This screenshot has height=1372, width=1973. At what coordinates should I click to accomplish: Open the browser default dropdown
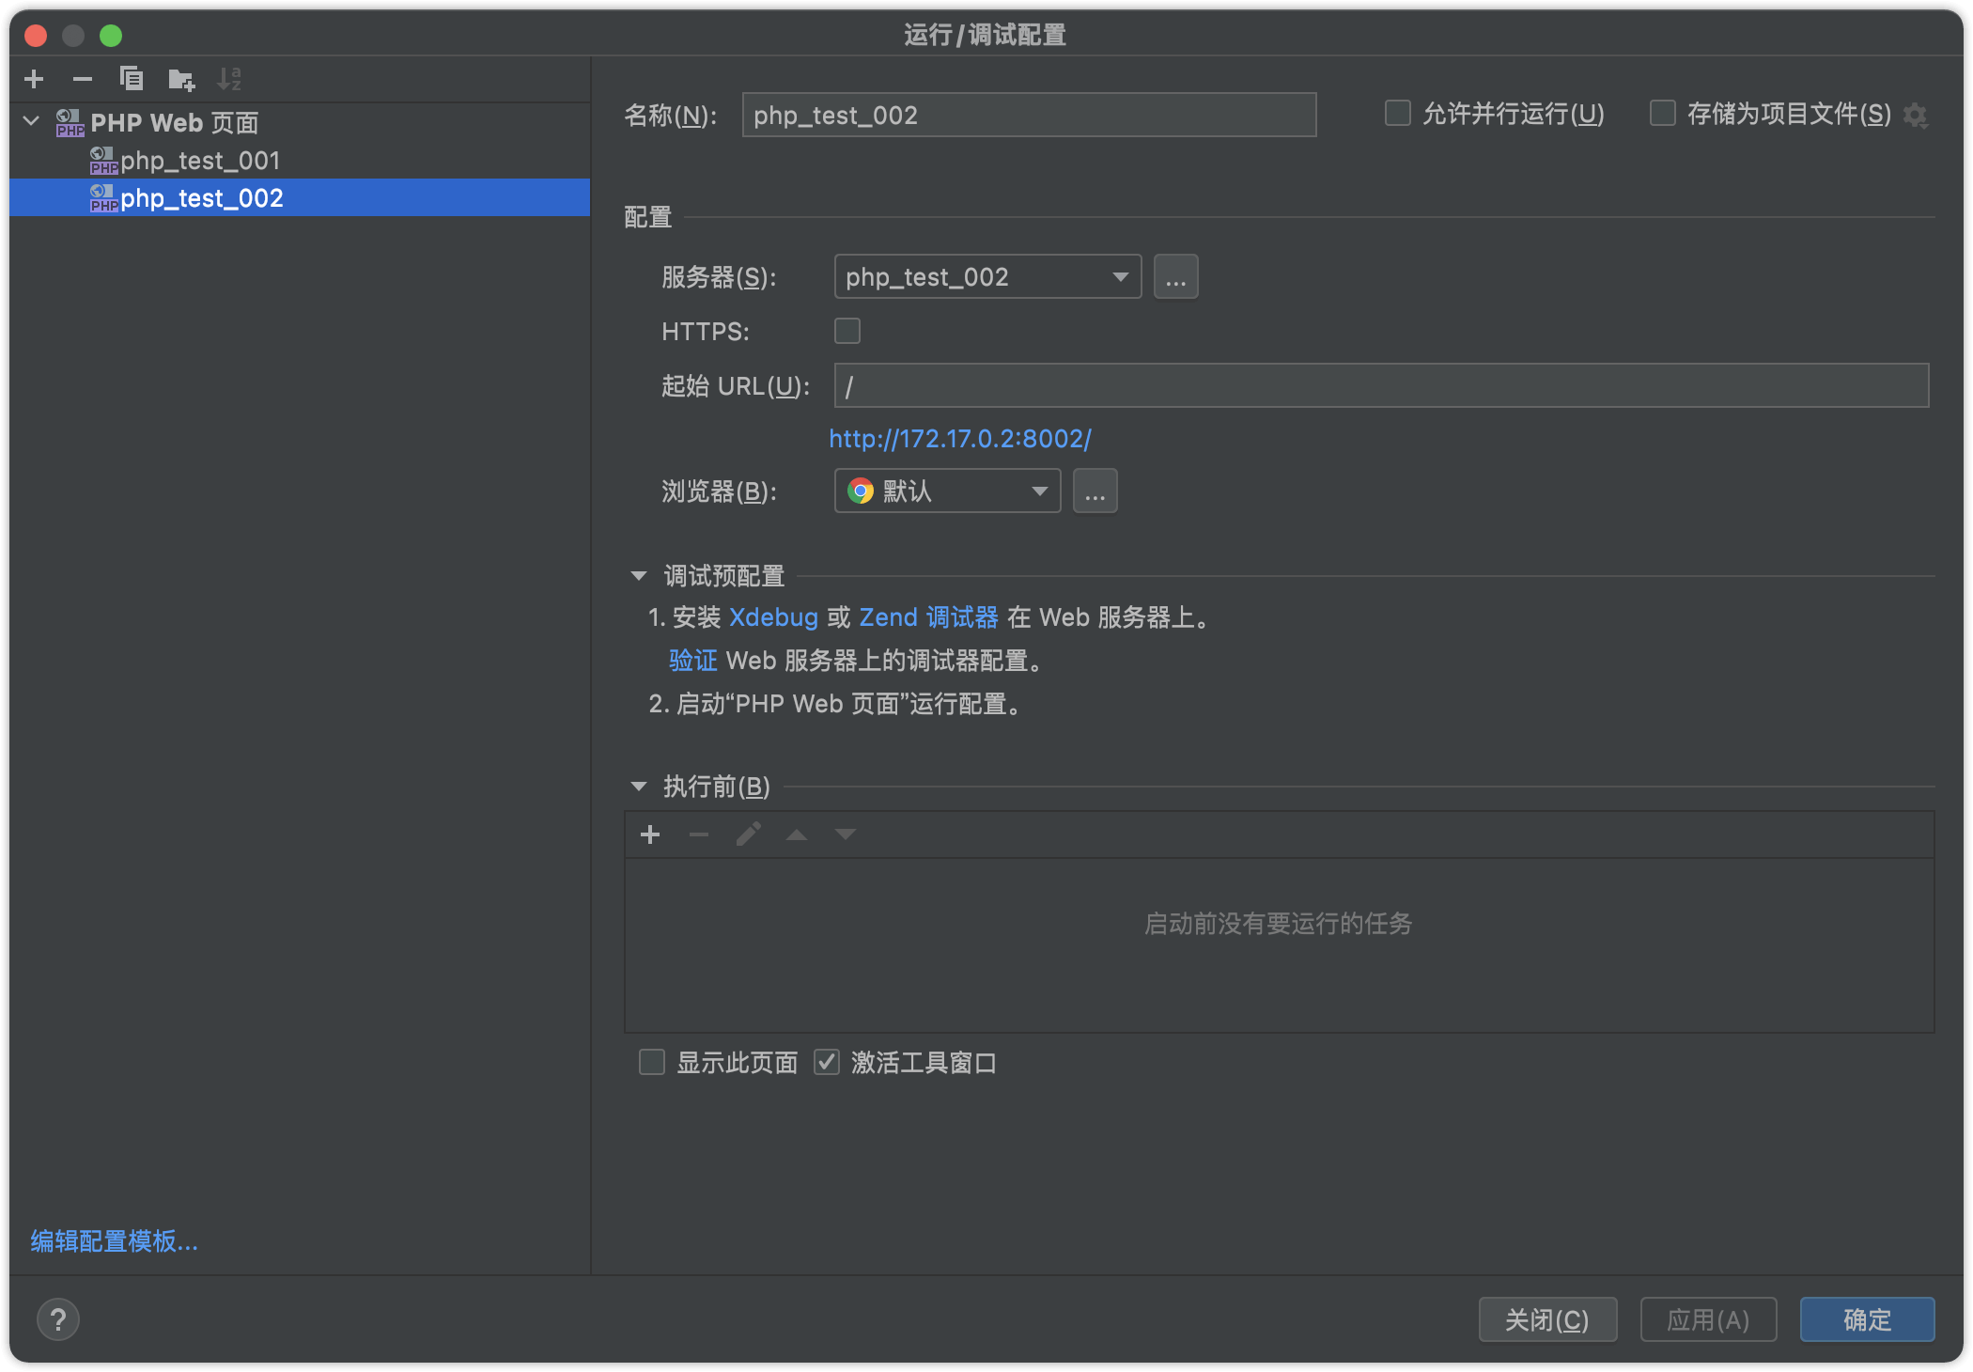coord(947,491)
